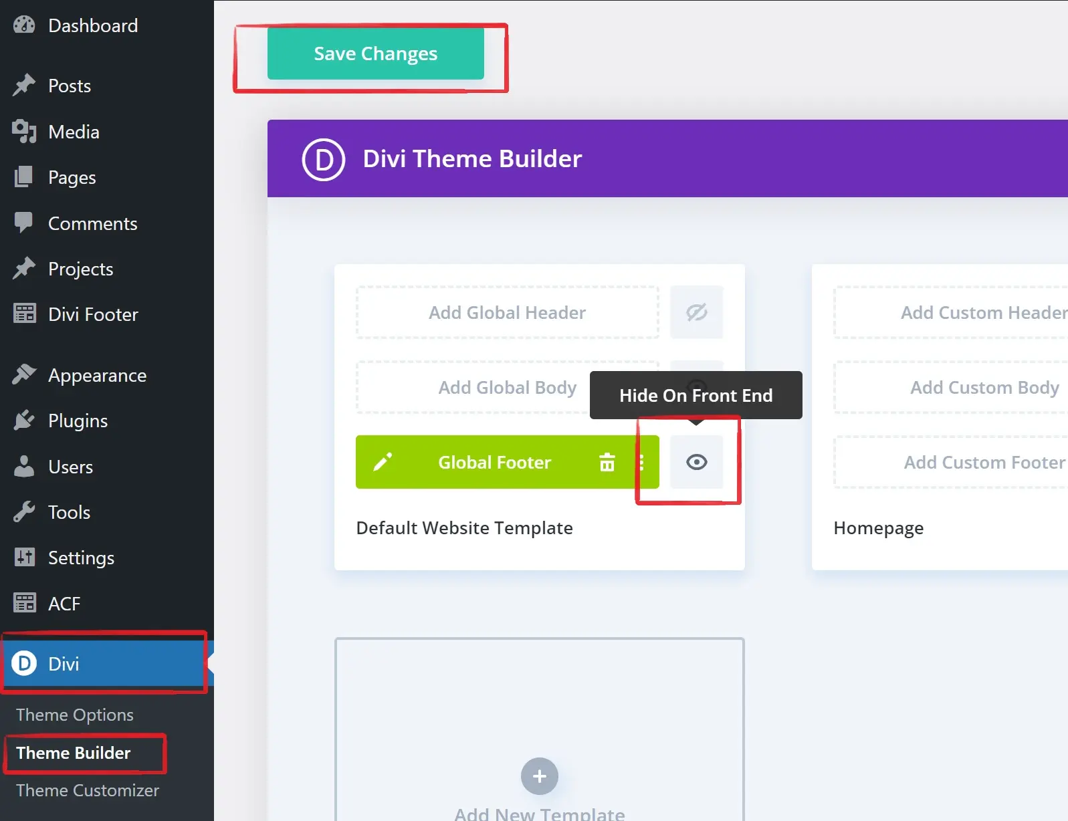Click the Settings sliders icon
1068x821 pixels.
pos(25,557)
